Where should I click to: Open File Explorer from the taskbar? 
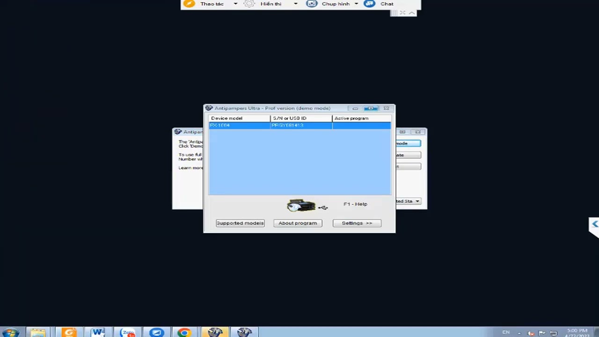coord(38,332)
